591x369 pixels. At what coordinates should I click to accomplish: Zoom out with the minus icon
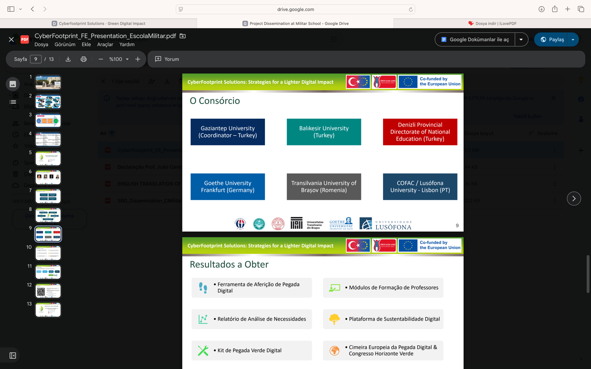tap(101, 59)
